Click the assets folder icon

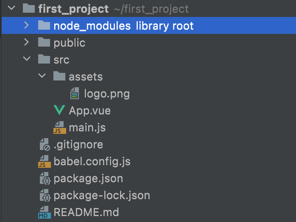click(x=59, y=77)
